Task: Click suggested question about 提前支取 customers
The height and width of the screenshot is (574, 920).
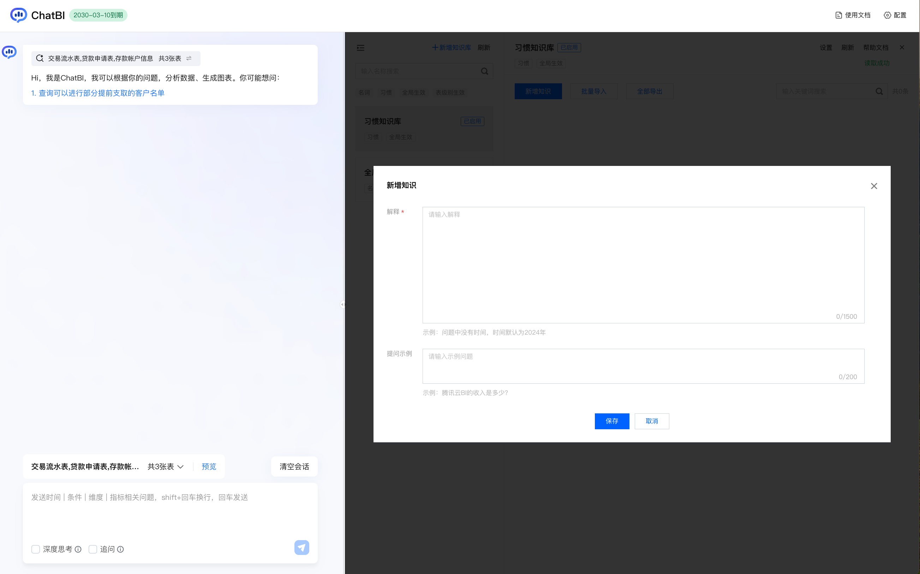Action: tap(98, 93)
